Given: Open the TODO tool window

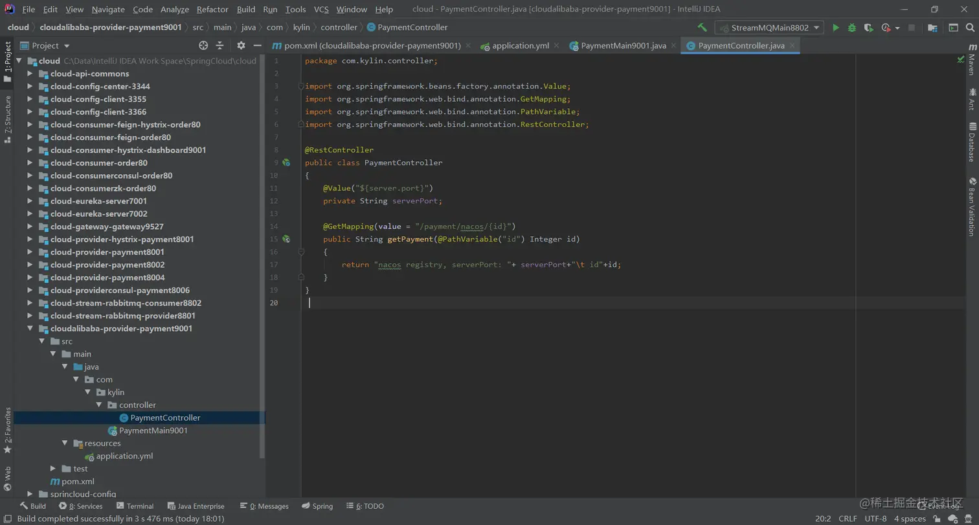Looking at the screenshot, I should pos(365,506).
